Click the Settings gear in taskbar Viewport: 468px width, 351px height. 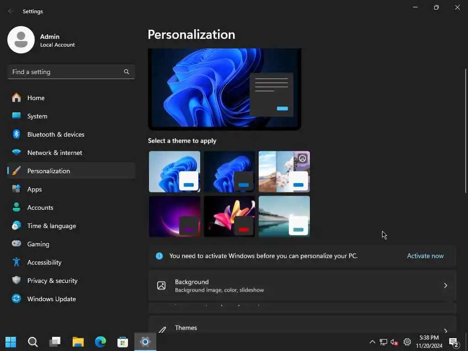[145, 342]
